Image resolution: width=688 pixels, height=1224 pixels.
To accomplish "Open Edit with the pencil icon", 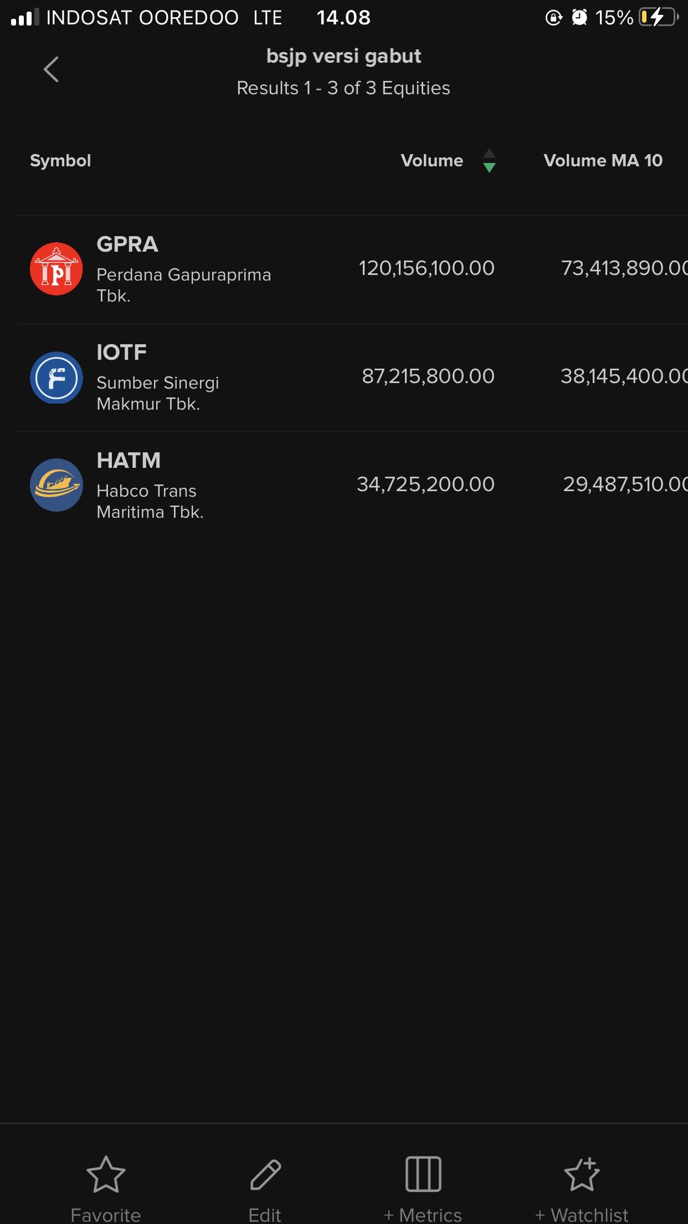I will pyautogui.click(x=265, y=1174).
